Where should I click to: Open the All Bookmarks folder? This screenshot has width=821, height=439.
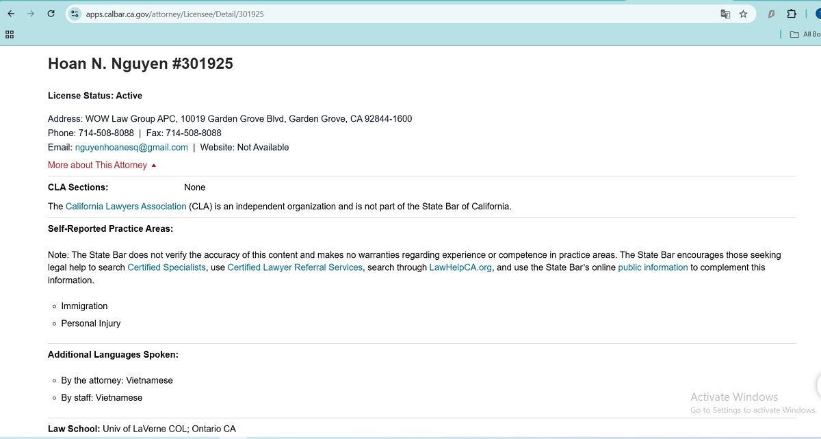click(805, 34)
